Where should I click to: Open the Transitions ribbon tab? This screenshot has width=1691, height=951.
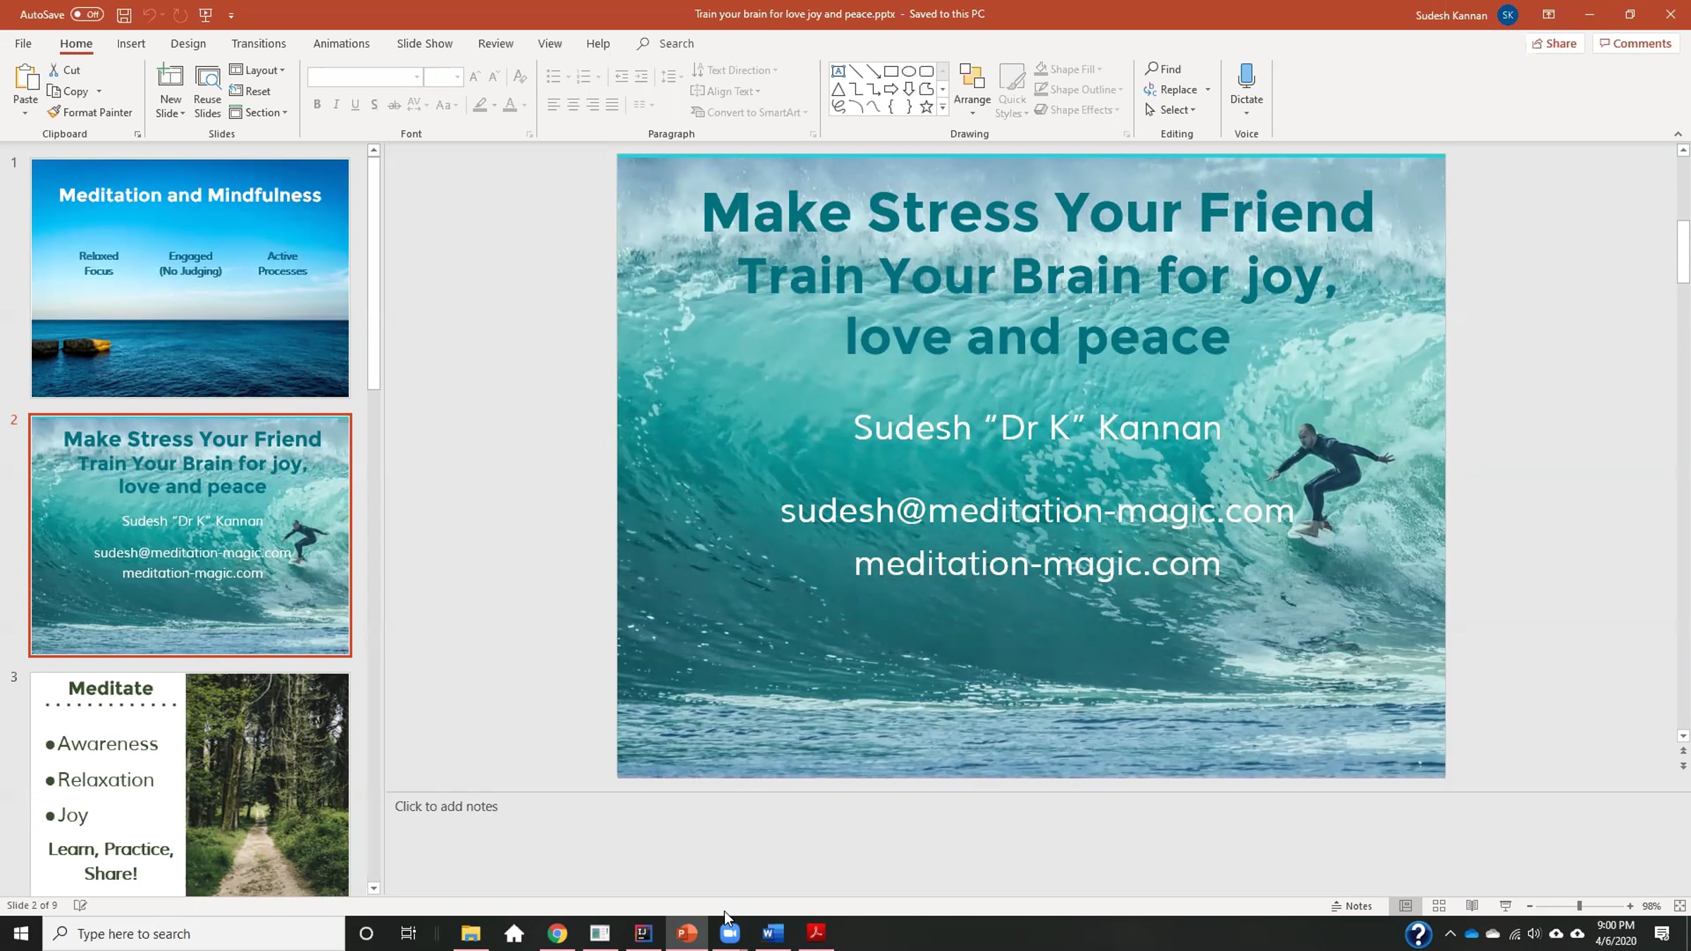[259, 44]
